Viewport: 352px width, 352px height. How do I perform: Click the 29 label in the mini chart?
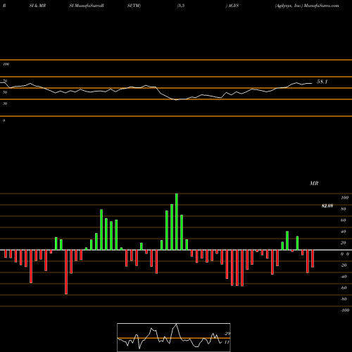coord(227,334)
